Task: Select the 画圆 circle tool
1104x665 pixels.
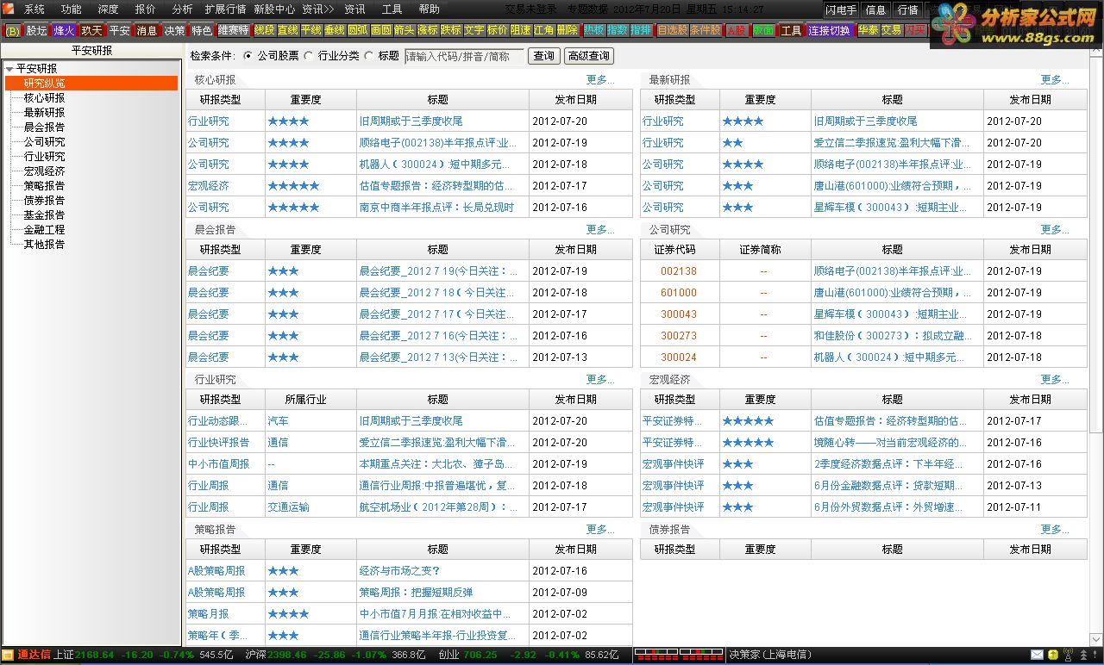Action: (380, 30)
